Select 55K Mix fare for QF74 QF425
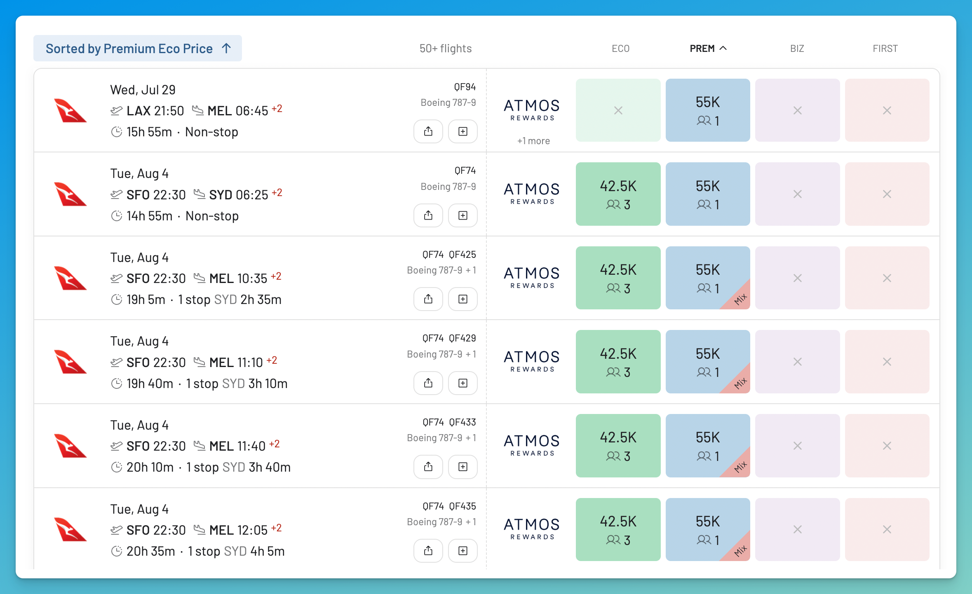The image size is (972, 594). point(708,278)
